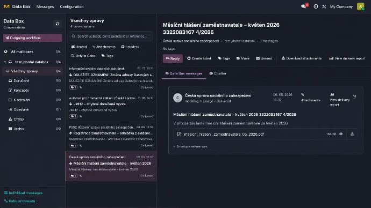This screenshot has height=208, width=371.
Task: Open message in external view icon
Action: pyautogui.click(x=354, y=97)
